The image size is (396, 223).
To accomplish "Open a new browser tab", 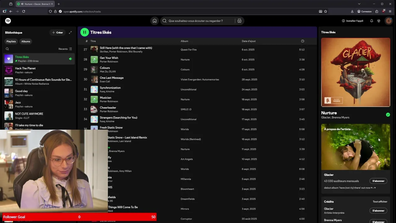I will click(58, 4).
